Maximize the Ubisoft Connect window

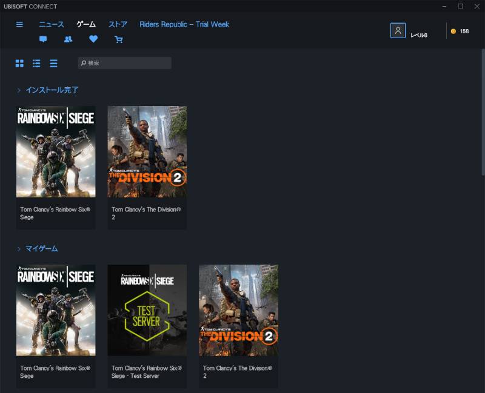point(461,6)
